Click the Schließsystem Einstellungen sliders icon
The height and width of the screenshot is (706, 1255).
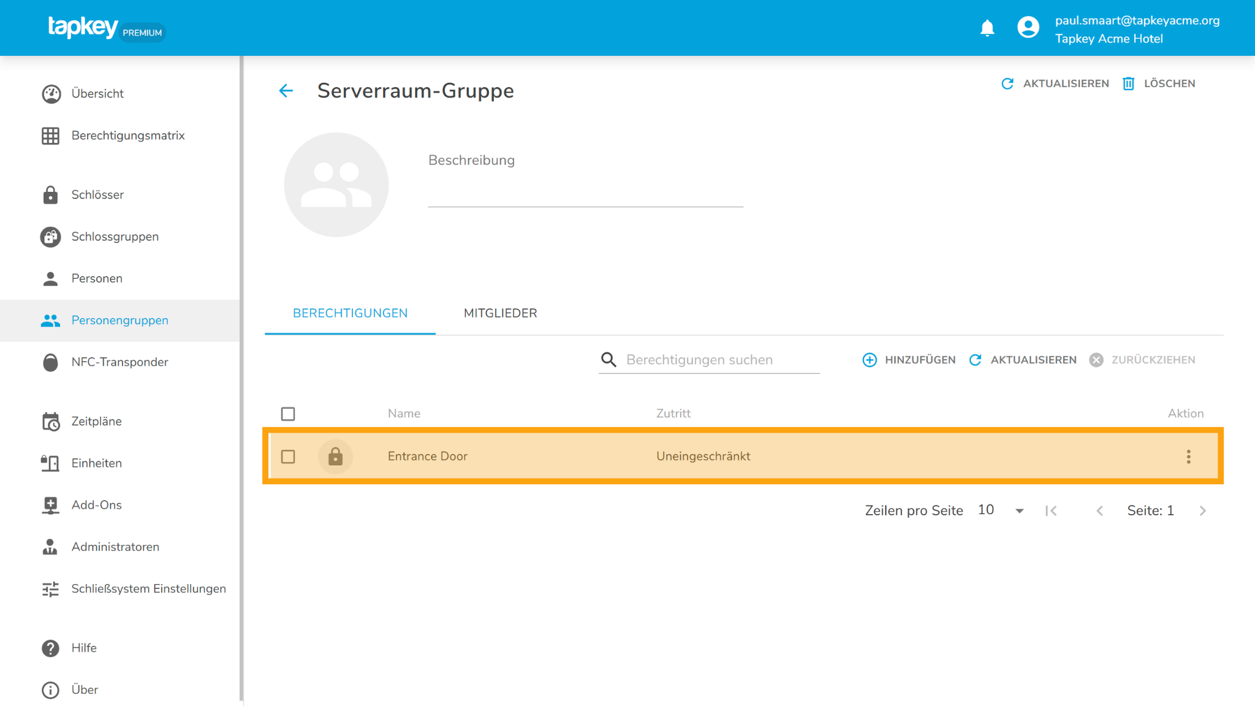coord(51,589)
